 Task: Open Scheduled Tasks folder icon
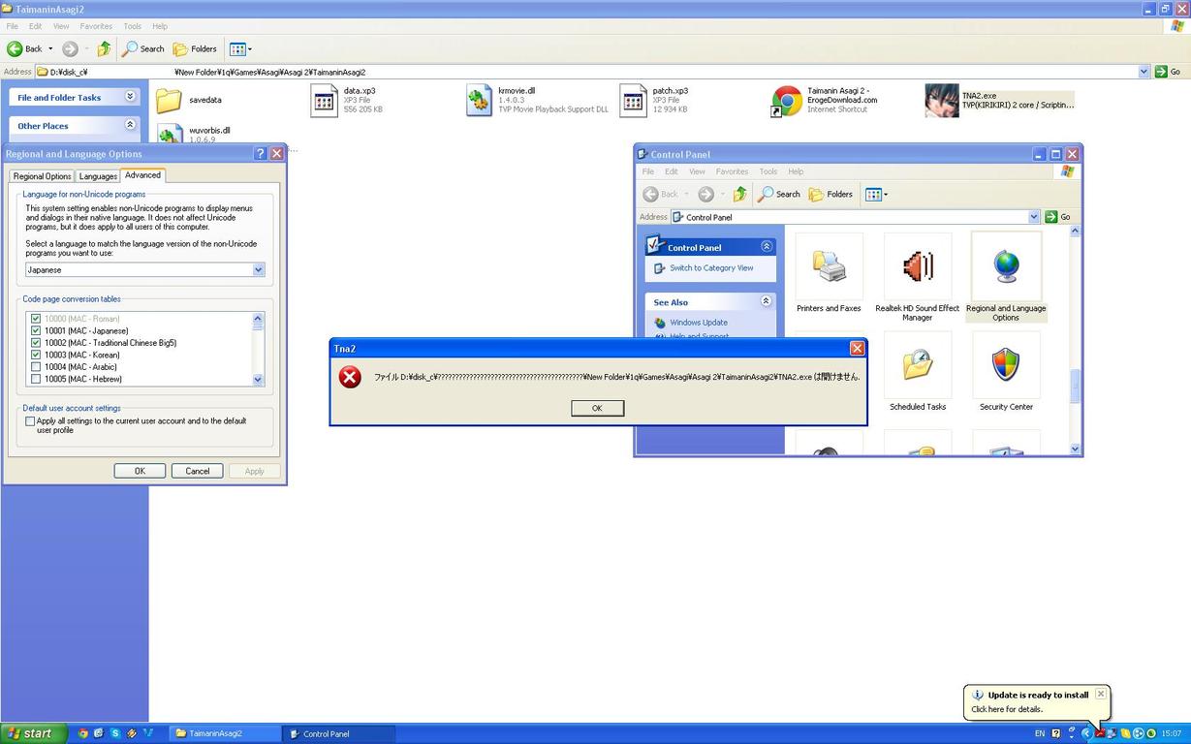917,366
